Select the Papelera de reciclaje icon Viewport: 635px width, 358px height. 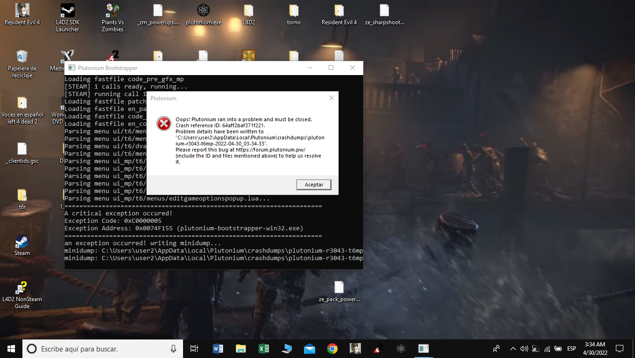pos(22,64)
